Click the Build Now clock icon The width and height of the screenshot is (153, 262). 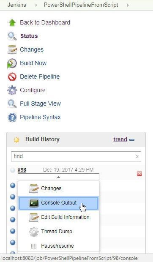12,63
